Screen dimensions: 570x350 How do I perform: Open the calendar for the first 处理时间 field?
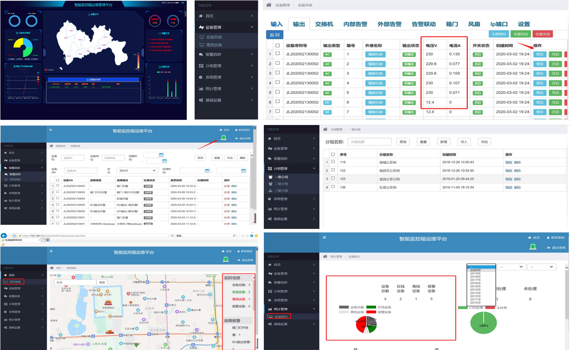click(x=207, y=171)
